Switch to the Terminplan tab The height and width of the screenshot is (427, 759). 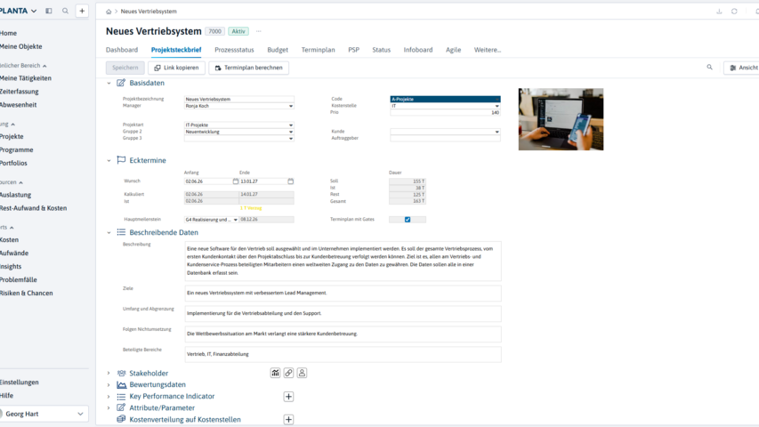(x=318, y=50)
